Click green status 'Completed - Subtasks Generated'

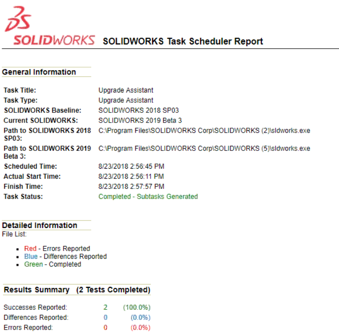point(148,197)
